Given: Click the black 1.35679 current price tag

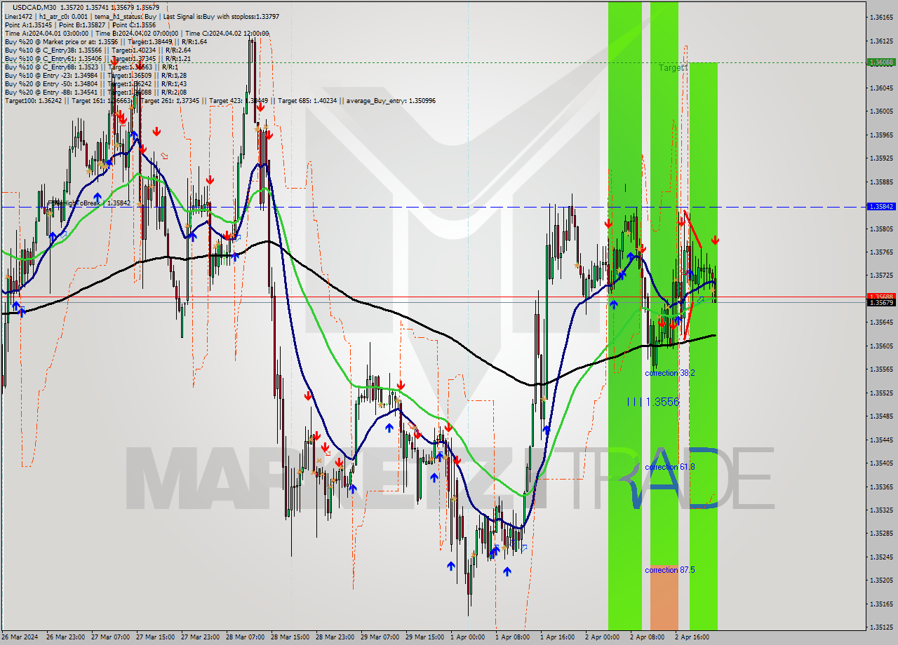Looking at the screenshot, I should click(x=881, y=302).
